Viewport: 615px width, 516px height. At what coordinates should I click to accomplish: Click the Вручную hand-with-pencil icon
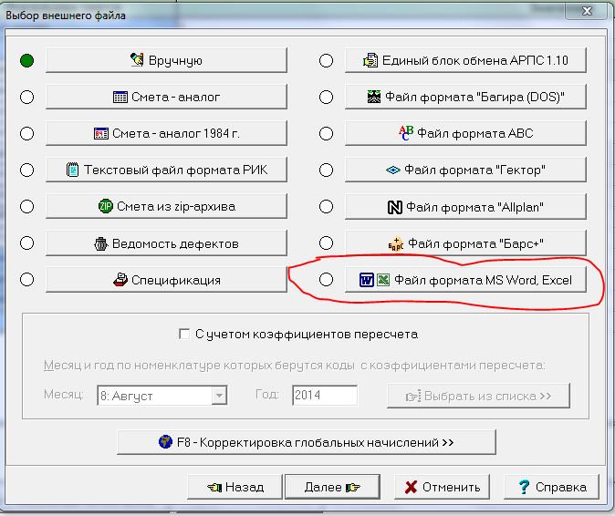[x=137, y=60]
